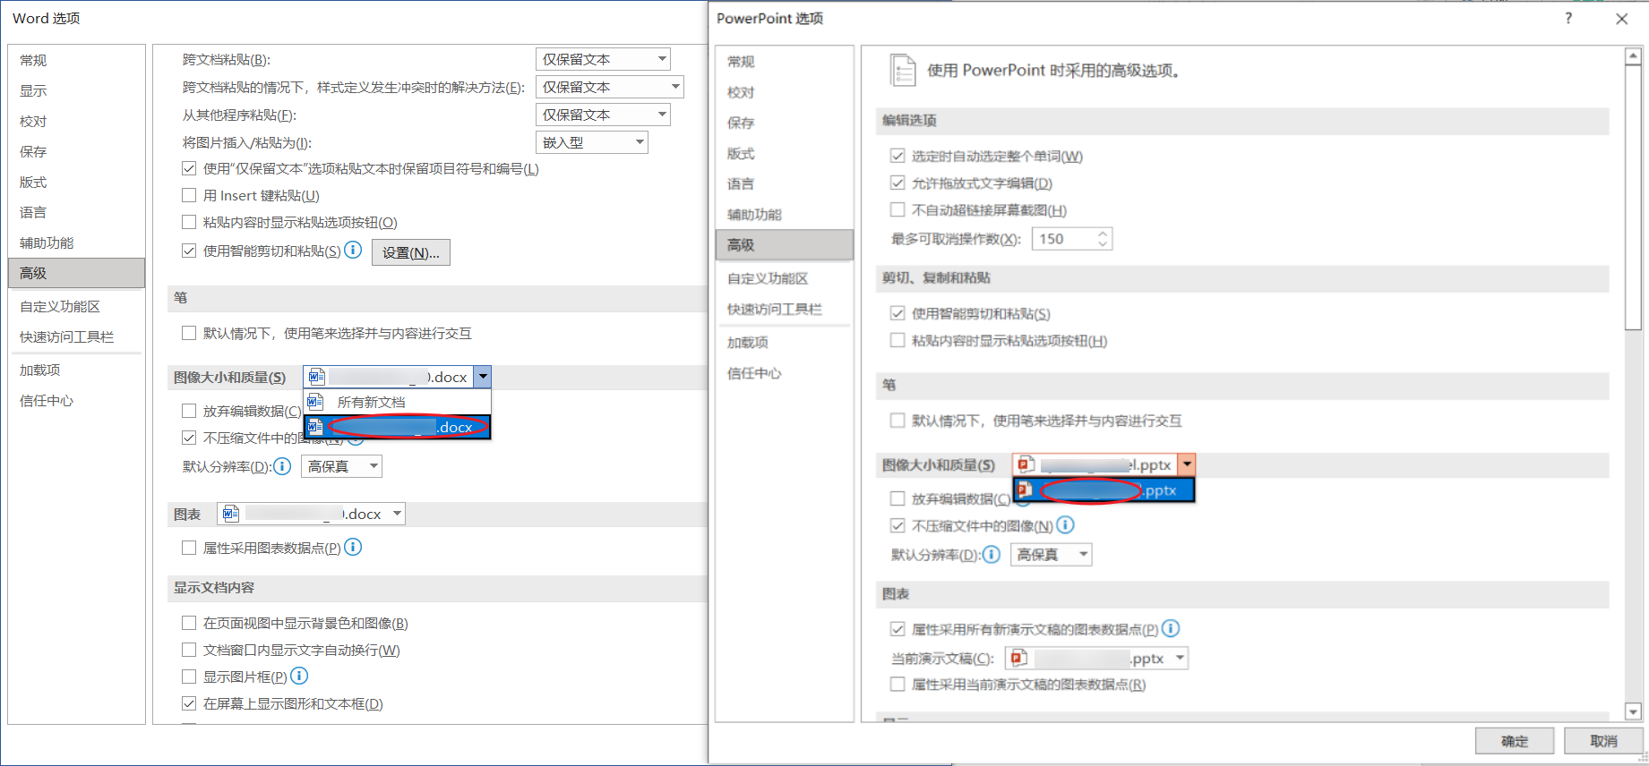
Task: Open Word options 校对 category
Action: pyautogui.click(x=76, y=121)
